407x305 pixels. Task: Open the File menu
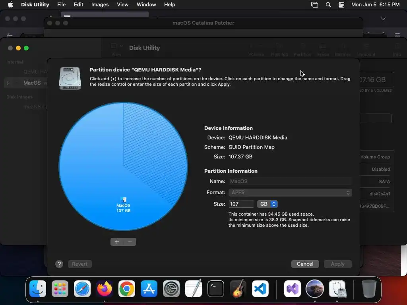coord(62,5)
